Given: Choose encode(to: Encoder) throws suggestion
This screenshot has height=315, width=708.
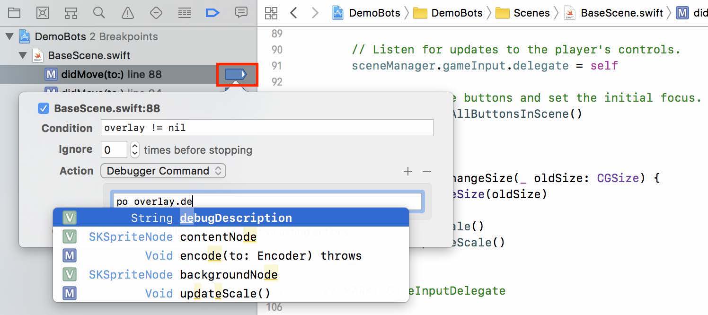Looking at the screenshot, I should click(231, 255).
